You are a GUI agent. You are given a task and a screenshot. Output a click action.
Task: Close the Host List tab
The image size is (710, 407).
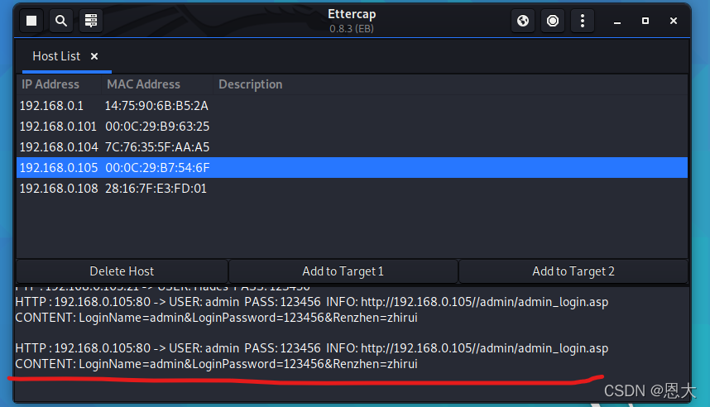[94, 56]
